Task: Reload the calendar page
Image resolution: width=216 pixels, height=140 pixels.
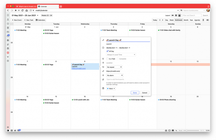Action: click(x=23, y=10)
